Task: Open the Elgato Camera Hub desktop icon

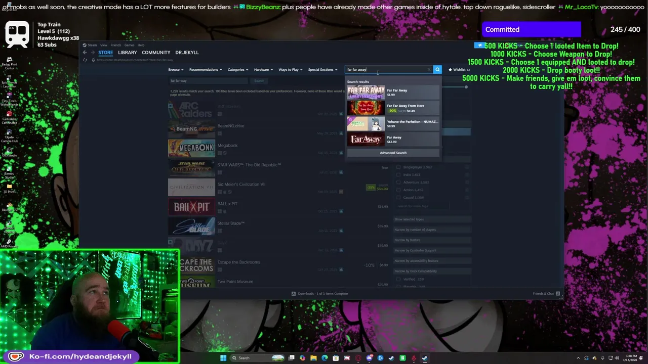Action: tap(9, 135)
